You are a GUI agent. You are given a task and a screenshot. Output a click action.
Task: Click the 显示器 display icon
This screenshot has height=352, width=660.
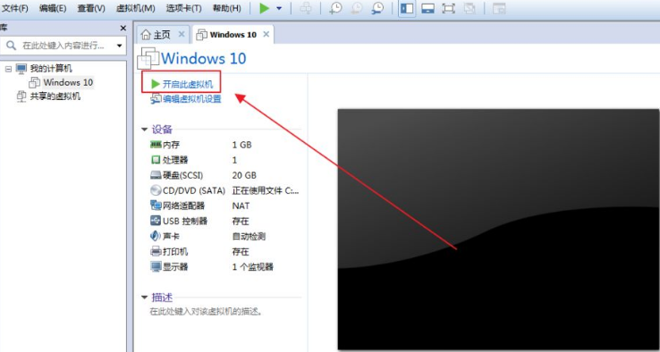(x=156, y=266)
